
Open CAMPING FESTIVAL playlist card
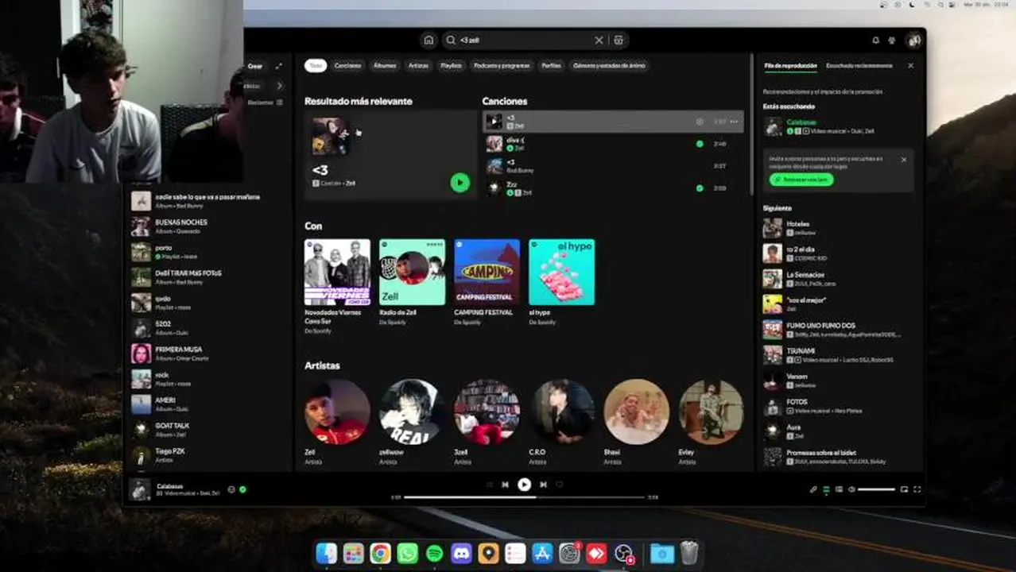coord(487,282)
